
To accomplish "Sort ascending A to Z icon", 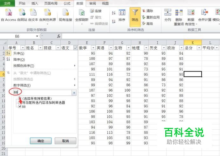I will pyautogui.click(x=113, y=13).
